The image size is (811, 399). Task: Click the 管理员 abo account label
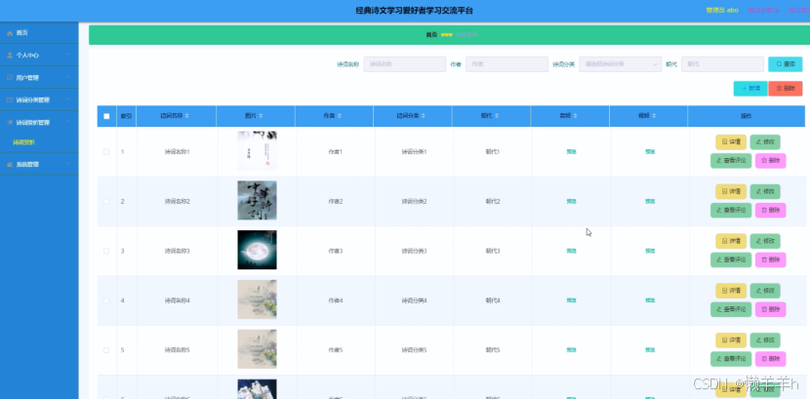[722, 11]
